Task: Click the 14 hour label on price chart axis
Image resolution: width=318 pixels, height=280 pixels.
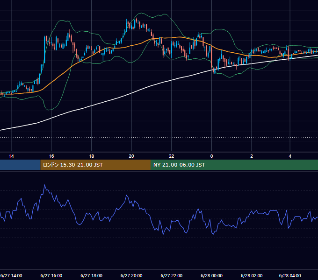Action: pyautogui.click(x=11, y=156)
